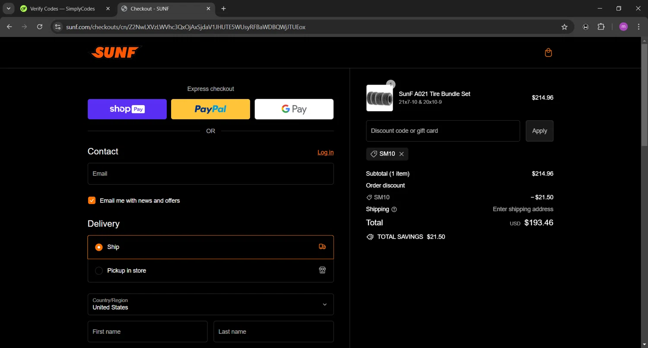
Task: Open the Chrome profile avatar
Action: click(x=623, y=27)
